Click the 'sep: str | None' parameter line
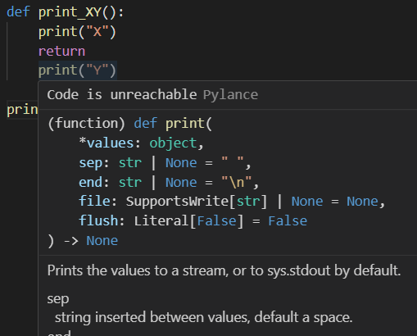Viewport: 417px width, 336px height. pyautogui.click(x=165, y=163)
